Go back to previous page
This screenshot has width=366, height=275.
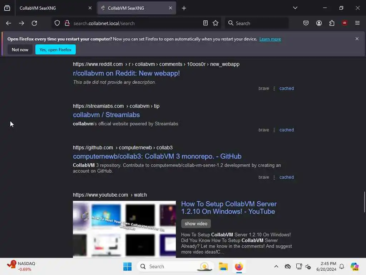click(9, 23)
